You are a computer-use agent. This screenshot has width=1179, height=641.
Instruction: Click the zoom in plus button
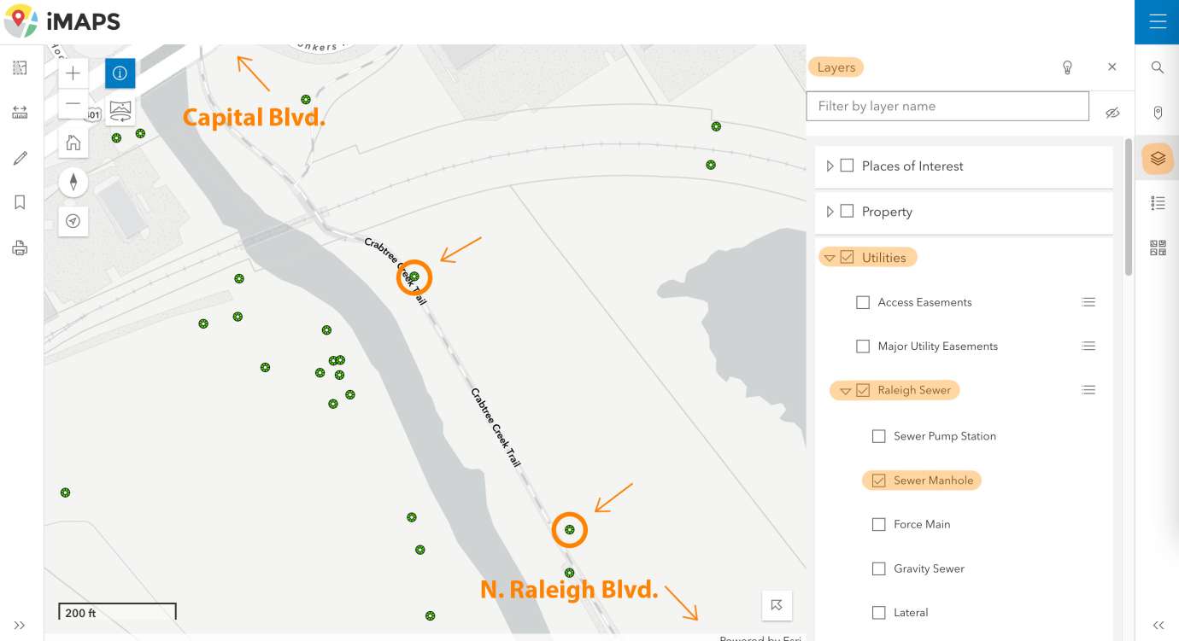[73, 73]
